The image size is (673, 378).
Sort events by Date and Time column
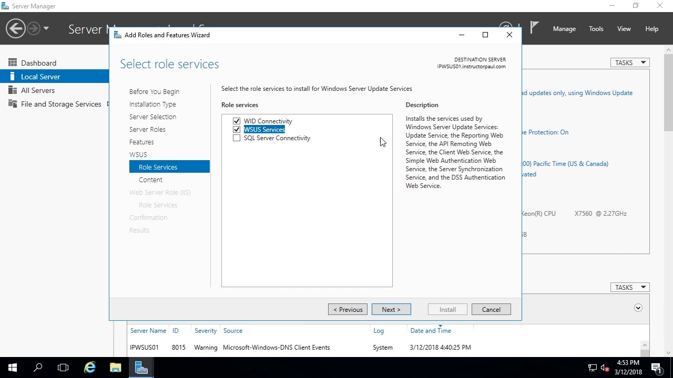click(431, 331)
